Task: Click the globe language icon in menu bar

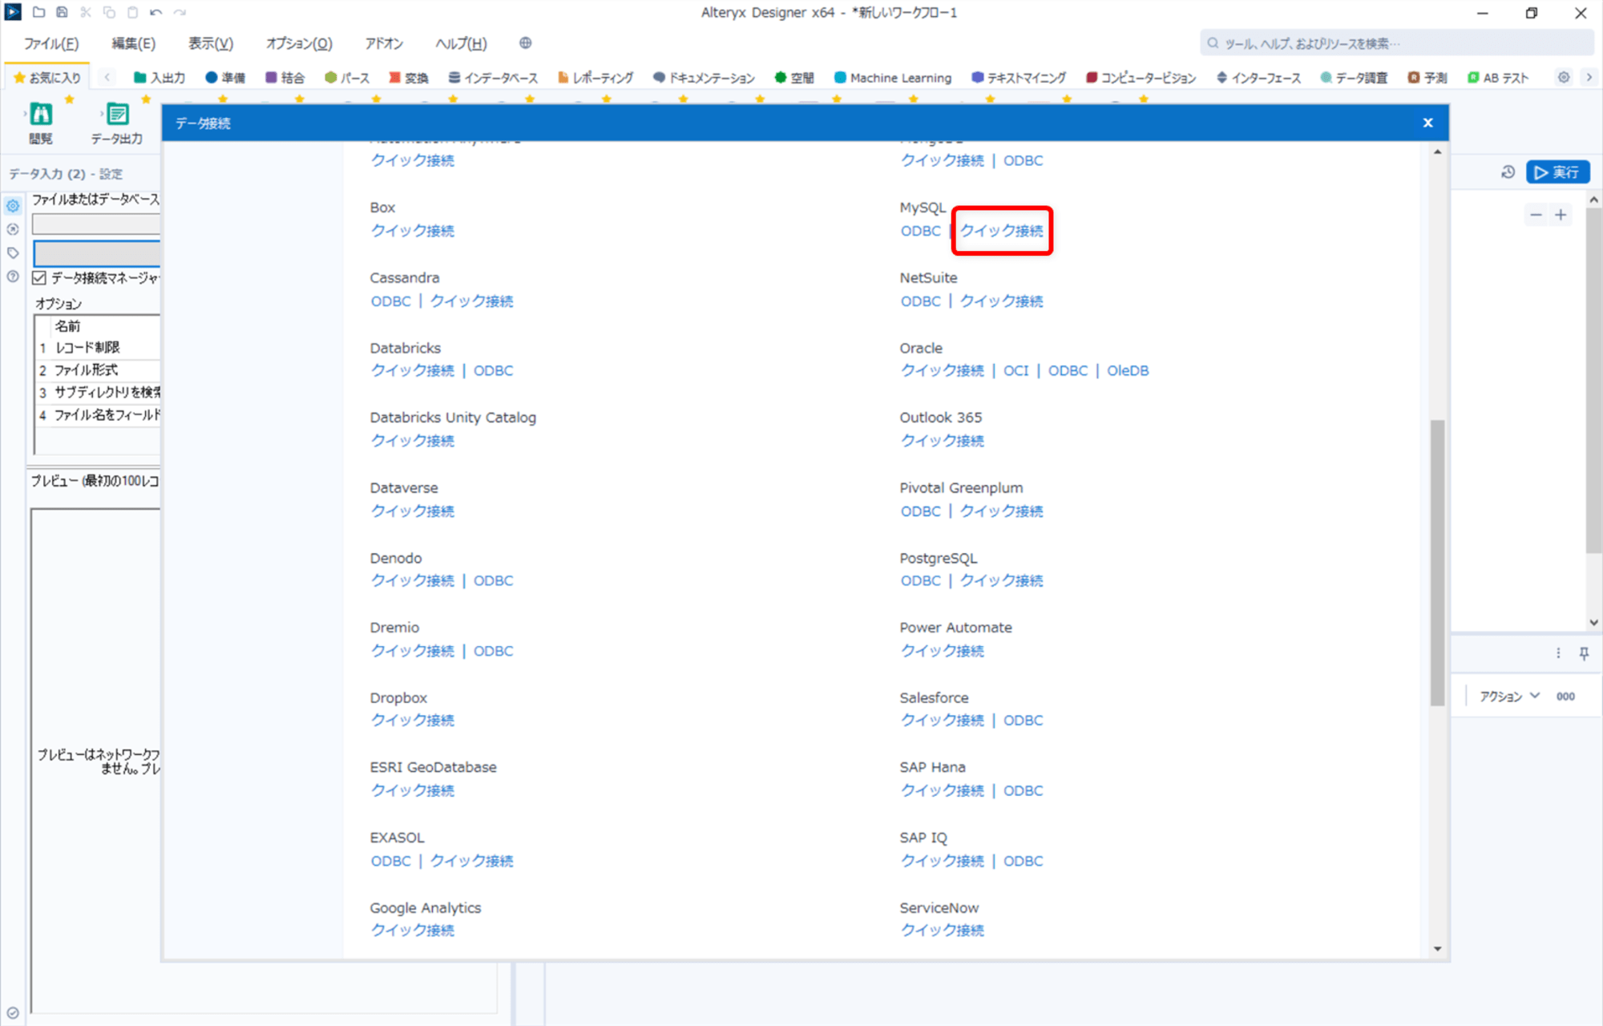Action: point(525,43)
